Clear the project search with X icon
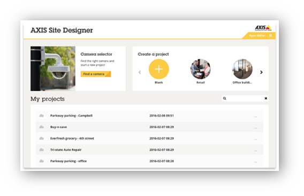 265,98
